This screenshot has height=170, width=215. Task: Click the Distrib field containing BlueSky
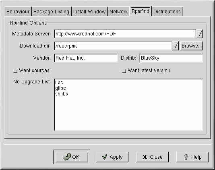(171, 58)
